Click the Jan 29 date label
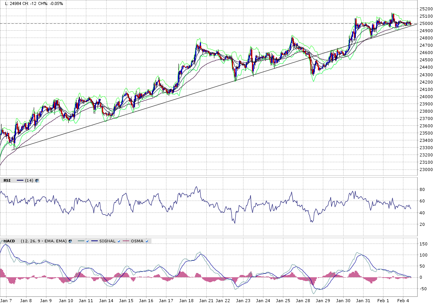This screenshot has height=306, width=436. coord(323,301)
